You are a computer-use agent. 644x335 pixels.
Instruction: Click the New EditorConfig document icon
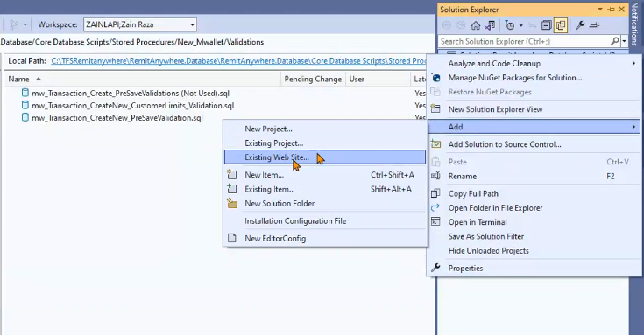pyautogui.click(x=232, y=238)
